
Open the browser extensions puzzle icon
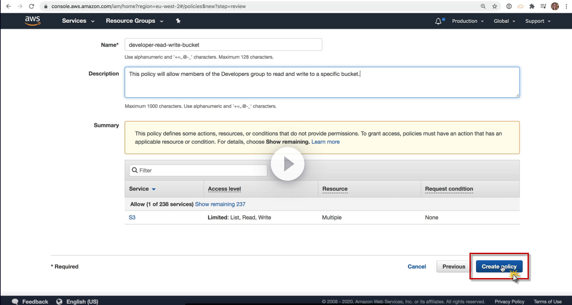coord(532,6)
